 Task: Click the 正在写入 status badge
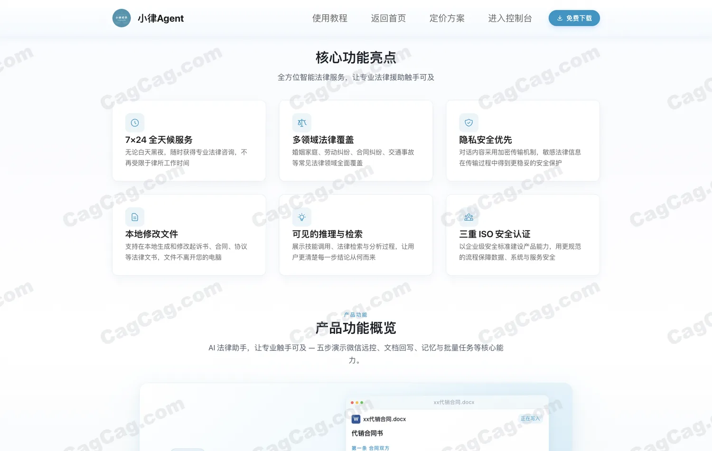pyautogui.click(x=530, y=418)
